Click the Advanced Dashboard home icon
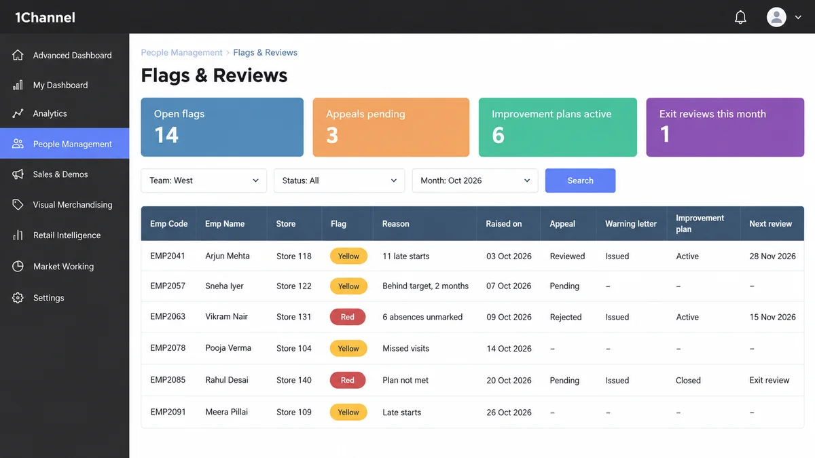This screenshot has width=815, height=458. click(18, 55)
